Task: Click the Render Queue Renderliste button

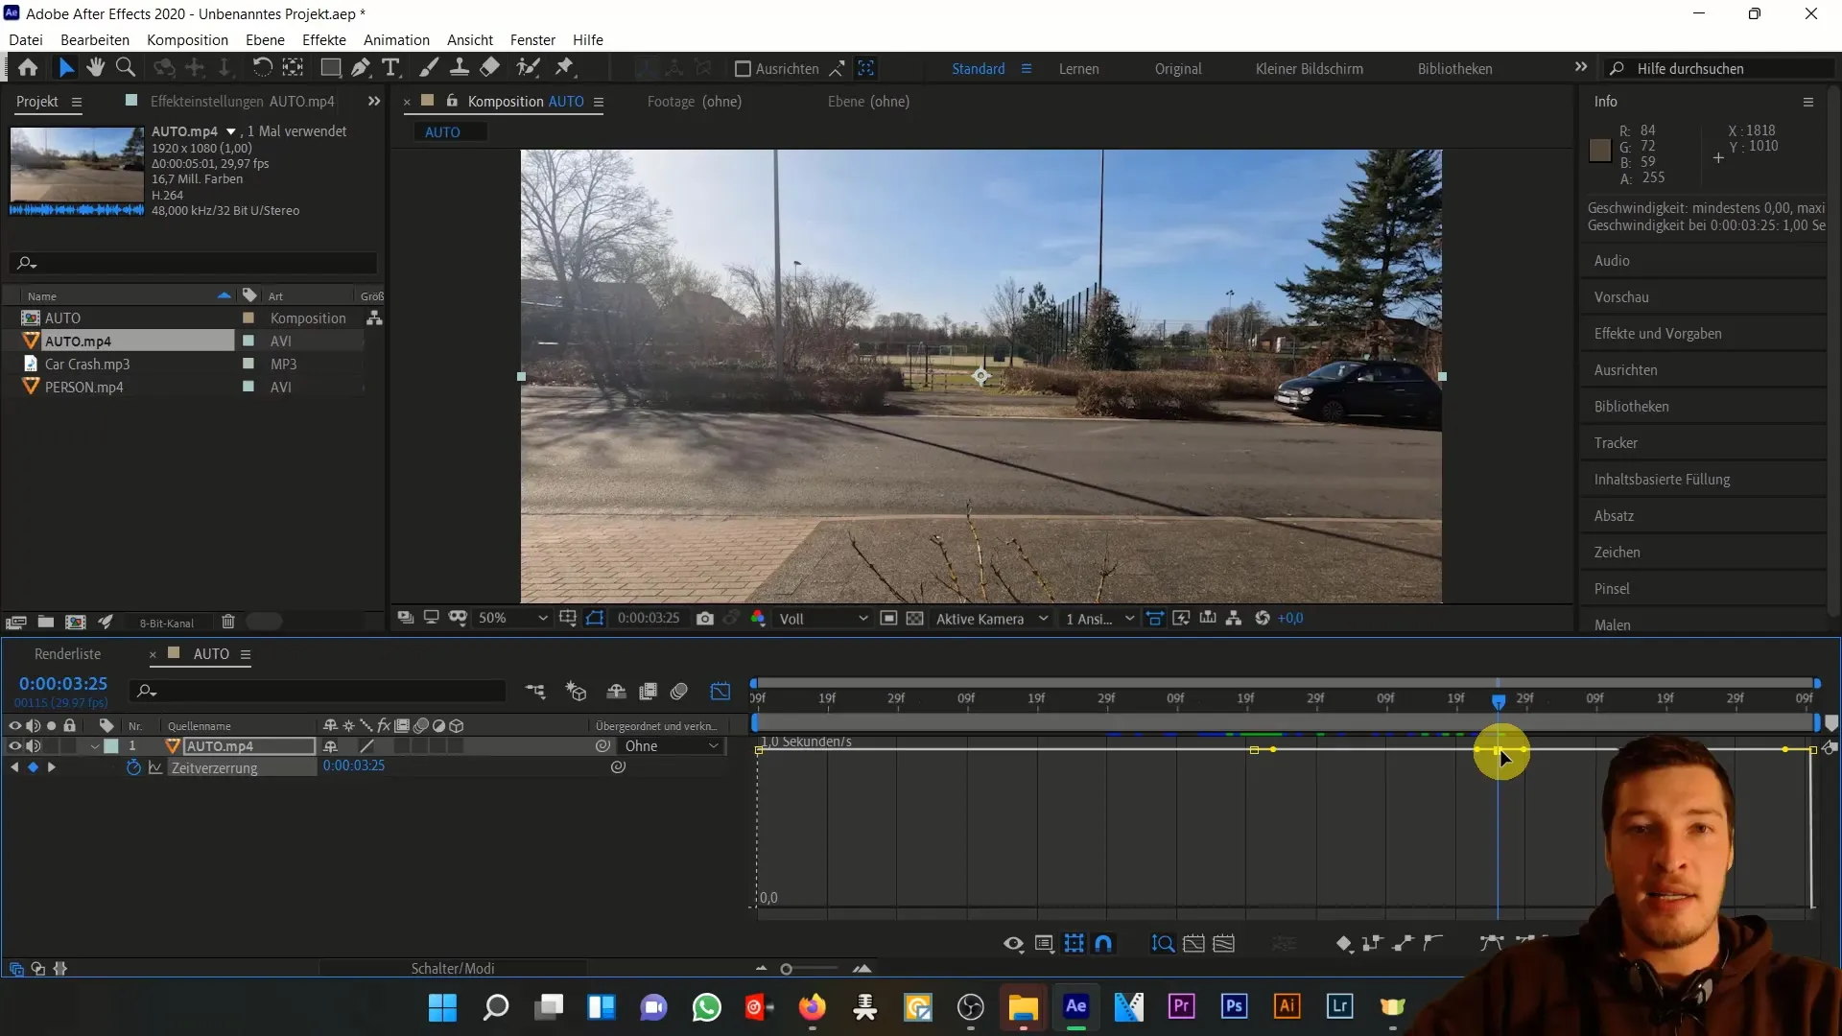Action: (x=67, y=652)
